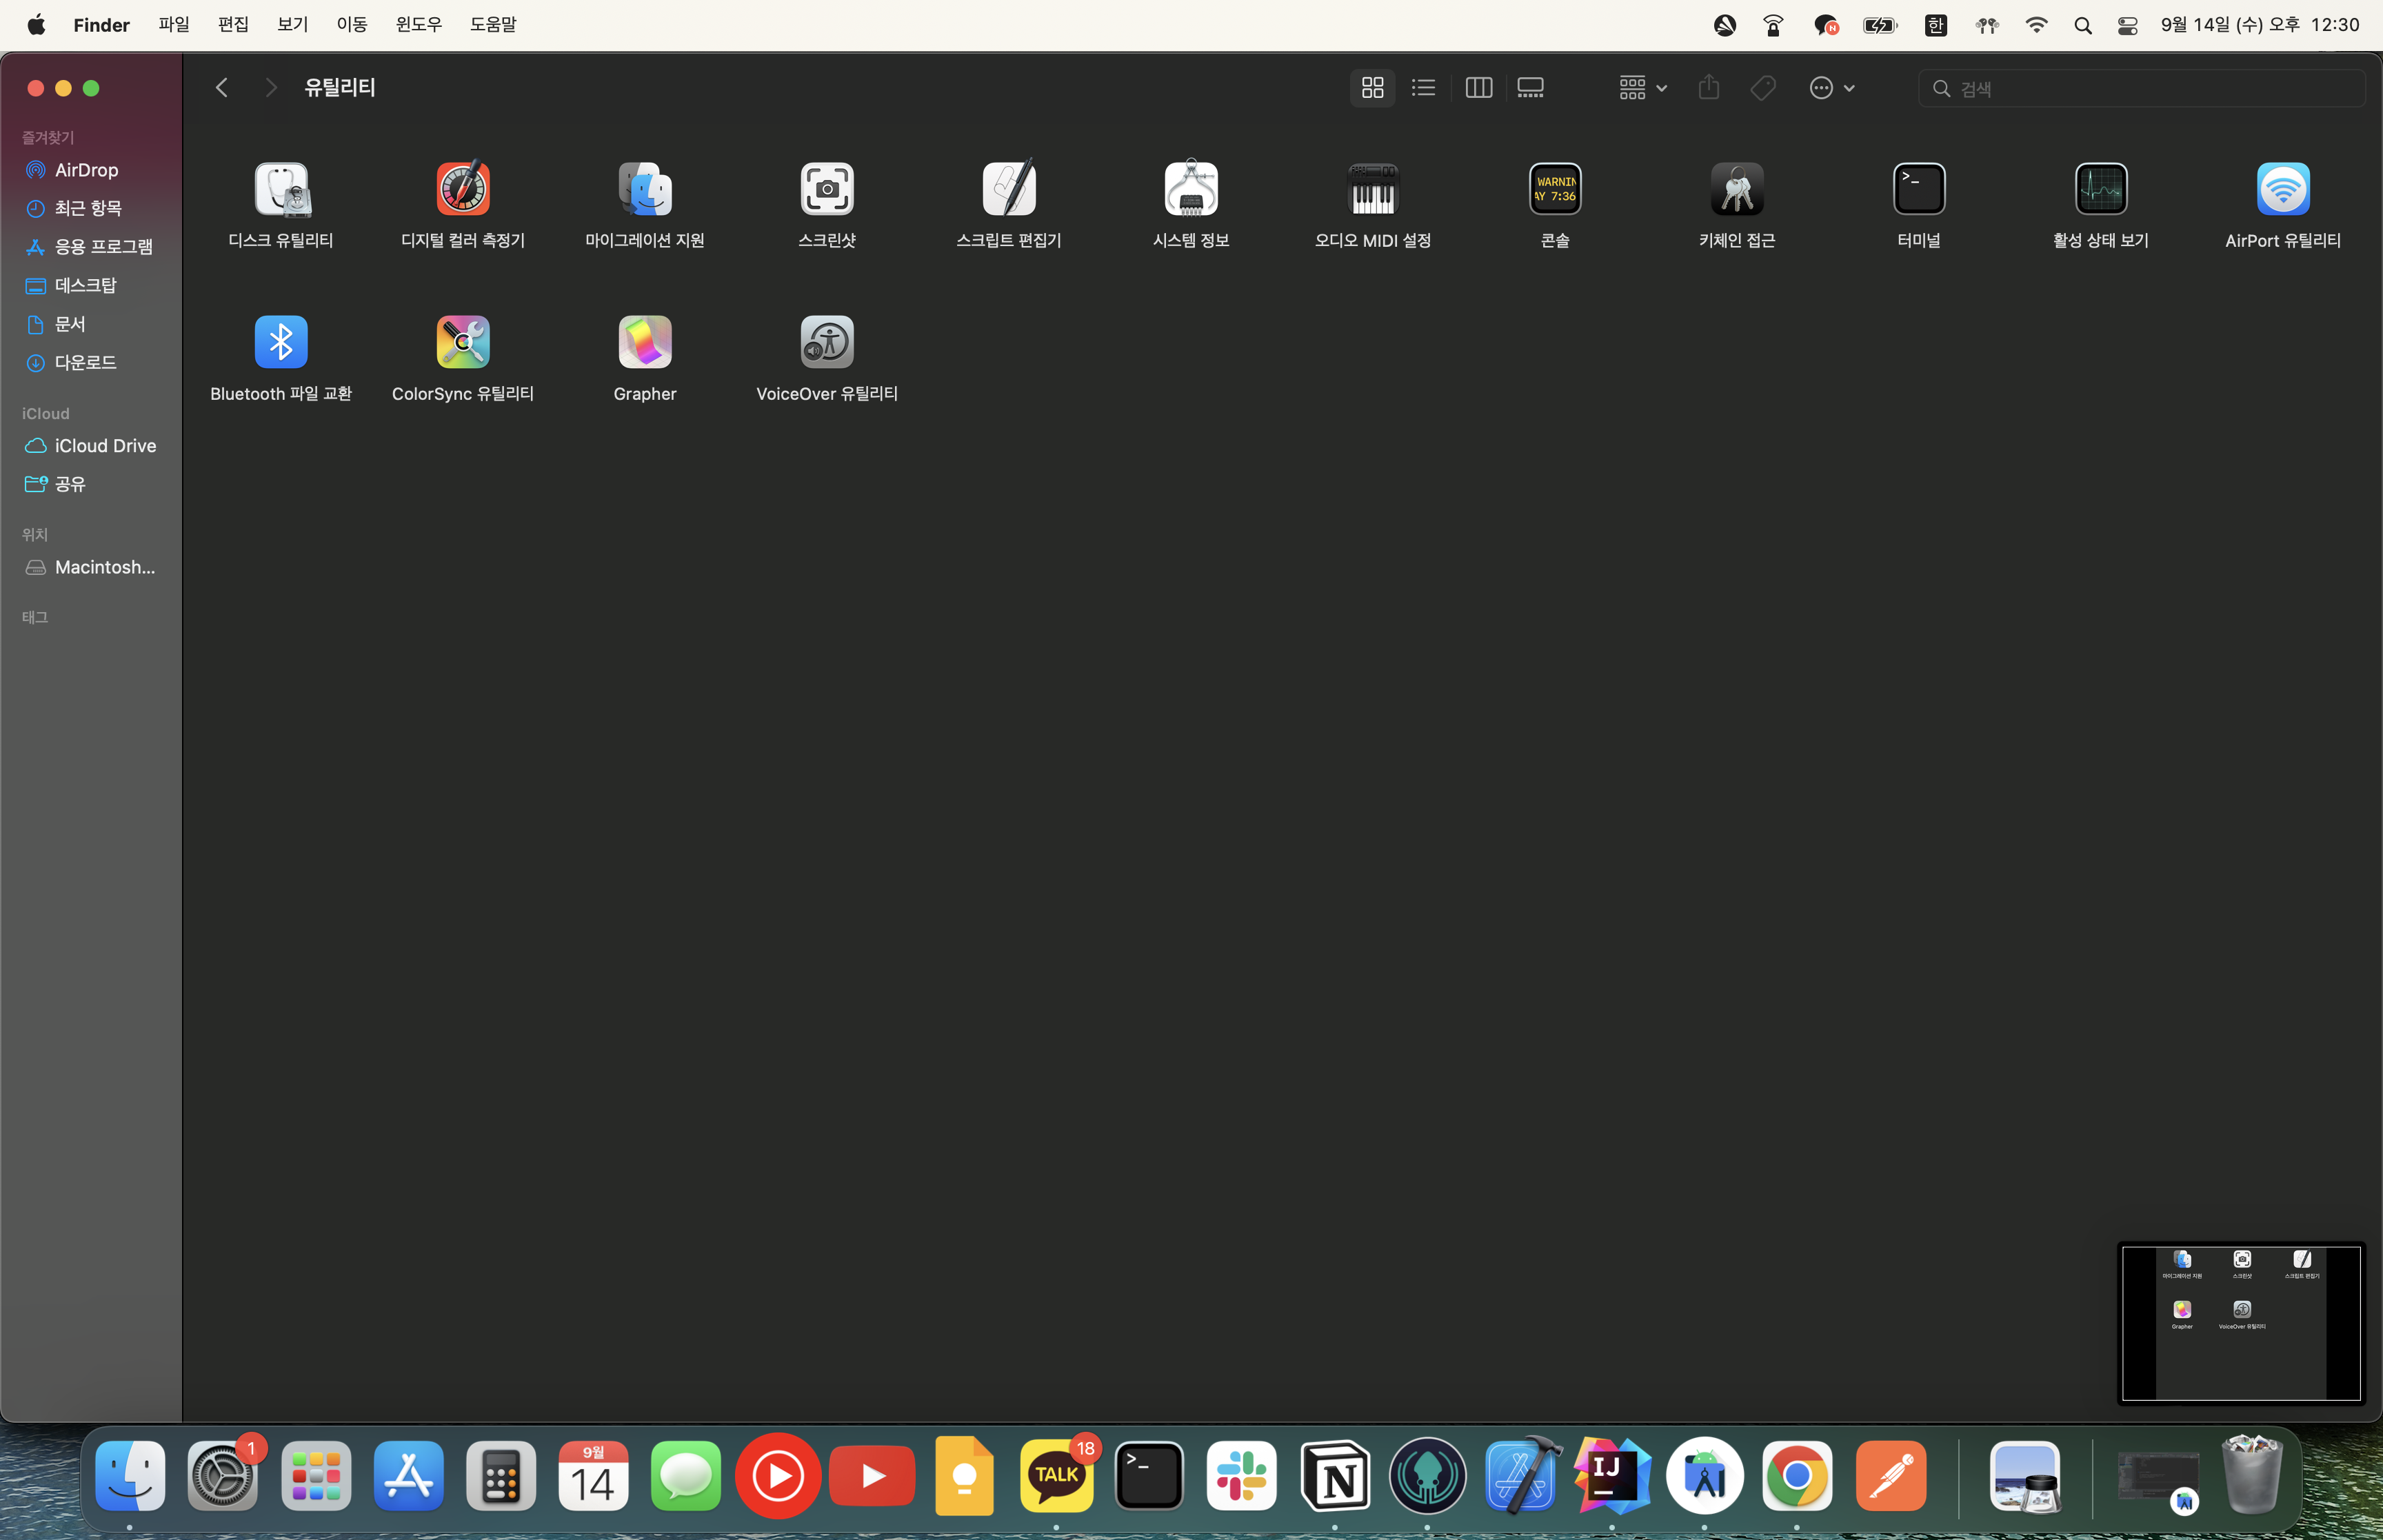Open the action (ellipsis) dropdown menu
This screenshot has height=1540, width=2383.
(1832, 88)
